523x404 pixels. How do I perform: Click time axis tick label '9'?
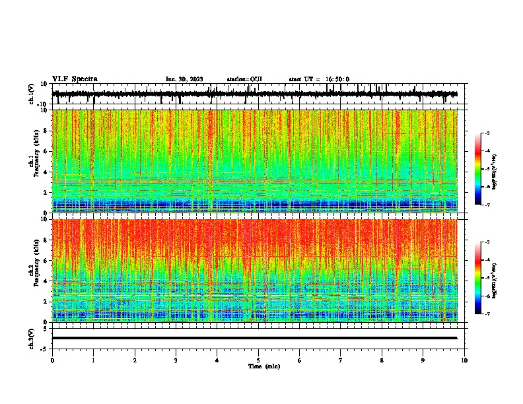423,360
